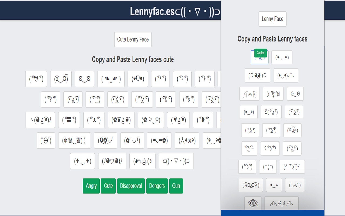Copy the (♥ ͜ʖ♥) heart-eyed Lenny face
Viewport: 345px width, 216px height.
pos(178,120)
